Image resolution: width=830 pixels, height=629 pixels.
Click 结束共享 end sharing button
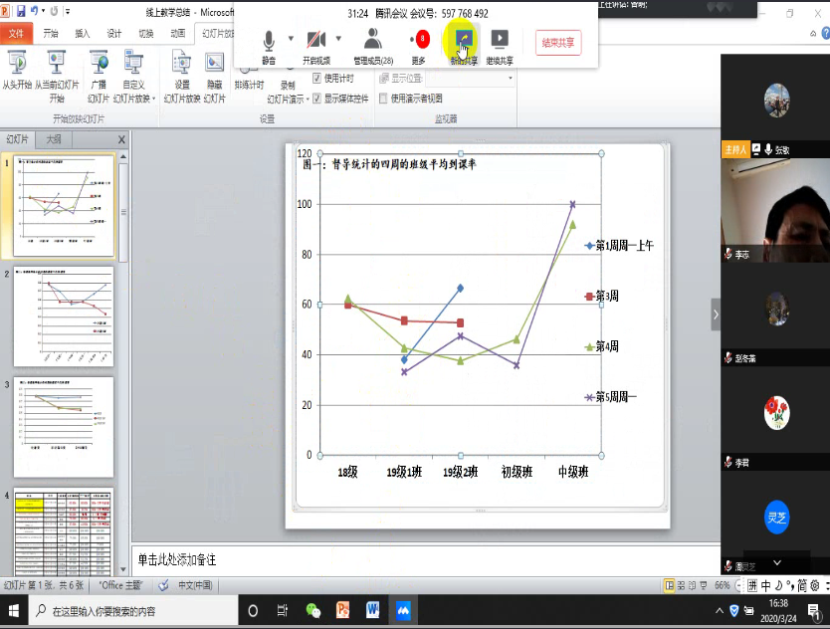[558, 43]
